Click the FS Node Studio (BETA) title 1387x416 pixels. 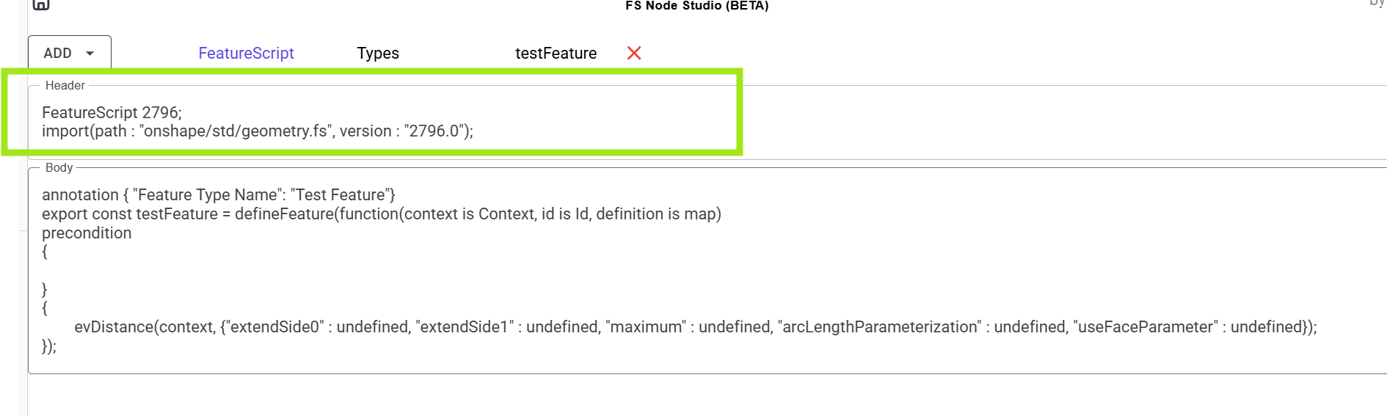coord(697,5)
